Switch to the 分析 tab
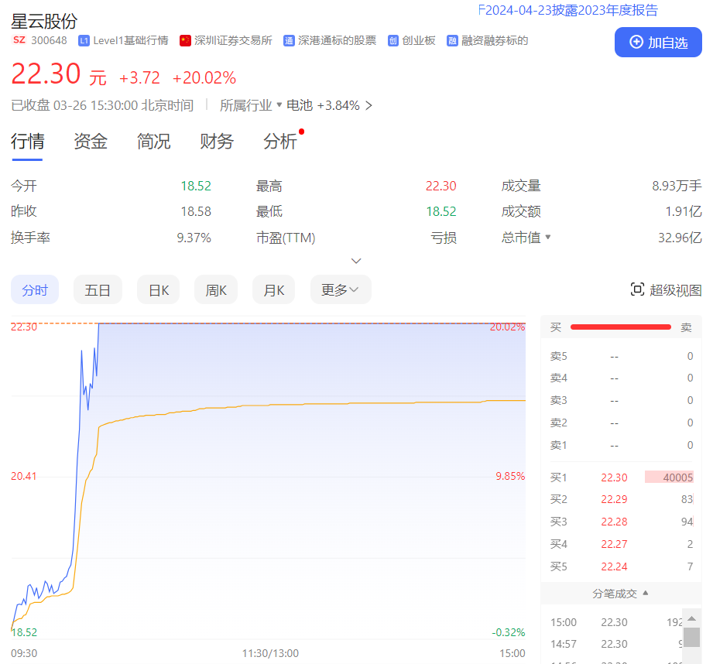 [x=280, y=142]
